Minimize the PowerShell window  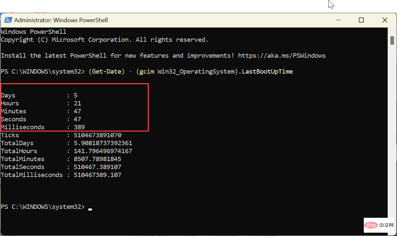tap(338, 20)
